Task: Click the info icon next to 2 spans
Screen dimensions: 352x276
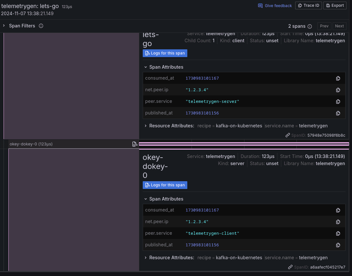Action: [x=309, y=26]
